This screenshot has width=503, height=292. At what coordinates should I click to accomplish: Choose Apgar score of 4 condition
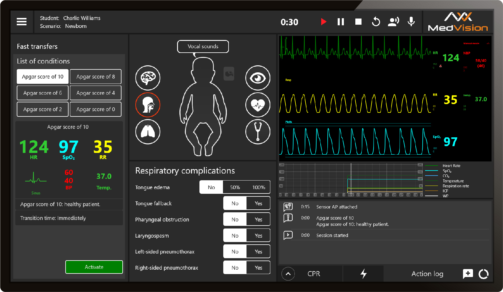(x=96, y=93)
